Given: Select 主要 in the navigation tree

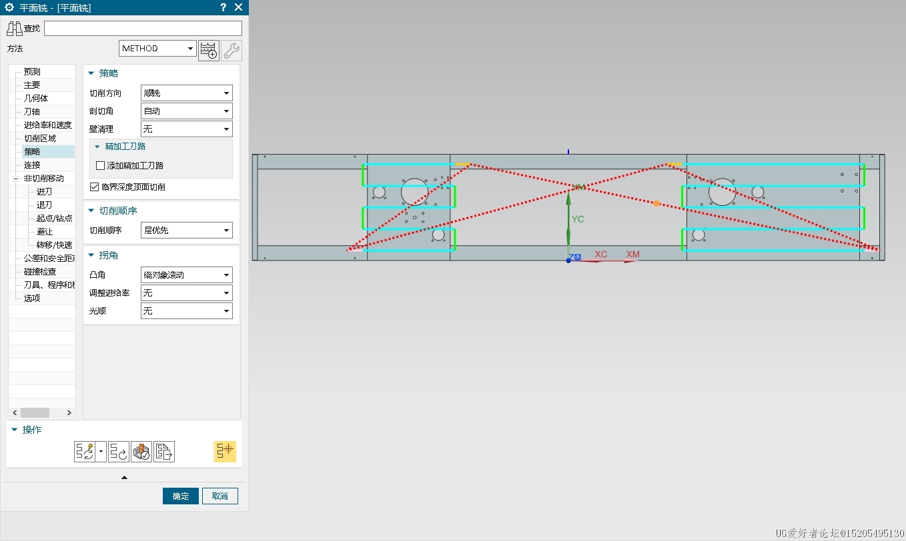Looking at the screenshot, I should tap(32, 85).
